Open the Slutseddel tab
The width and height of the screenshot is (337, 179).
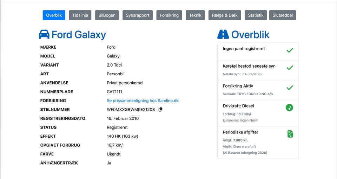point(283,15)
